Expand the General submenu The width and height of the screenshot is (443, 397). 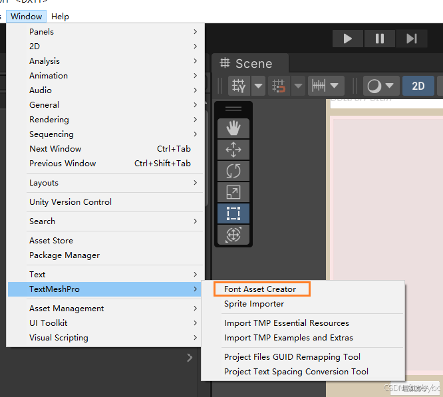click(106, 105)
